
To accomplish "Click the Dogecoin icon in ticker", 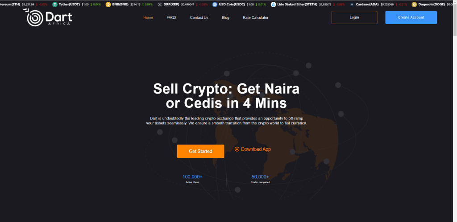I will 414,4.
